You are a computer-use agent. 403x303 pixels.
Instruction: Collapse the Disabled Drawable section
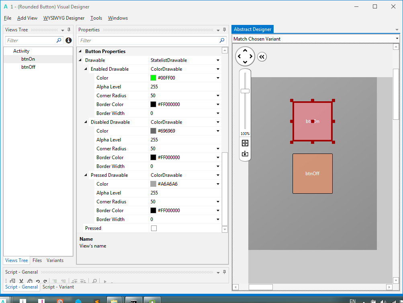pos(85,122)
